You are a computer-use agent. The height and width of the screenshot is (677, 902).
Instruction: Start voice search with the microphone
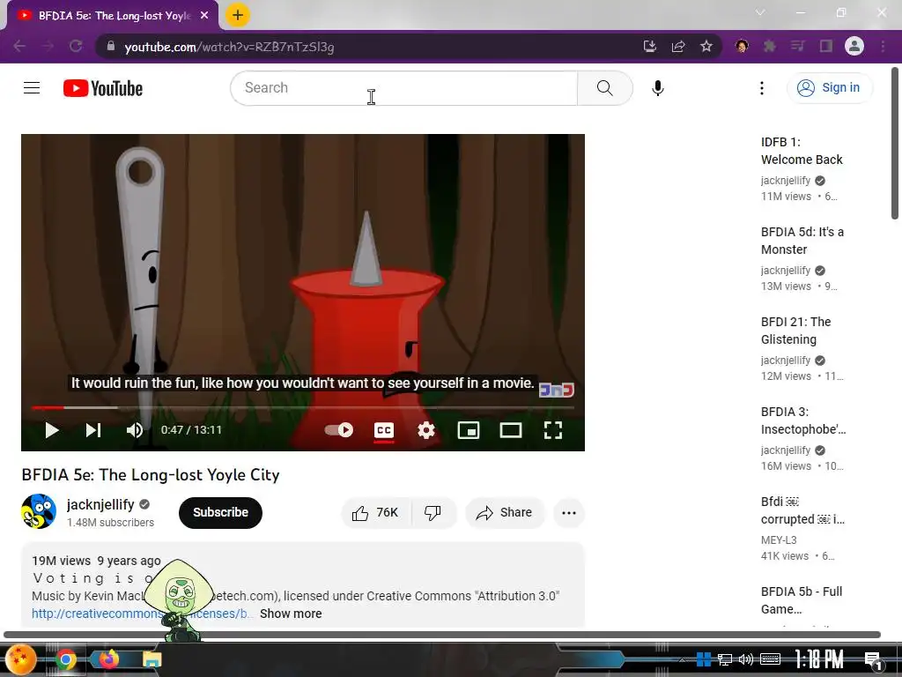(657, 88)
